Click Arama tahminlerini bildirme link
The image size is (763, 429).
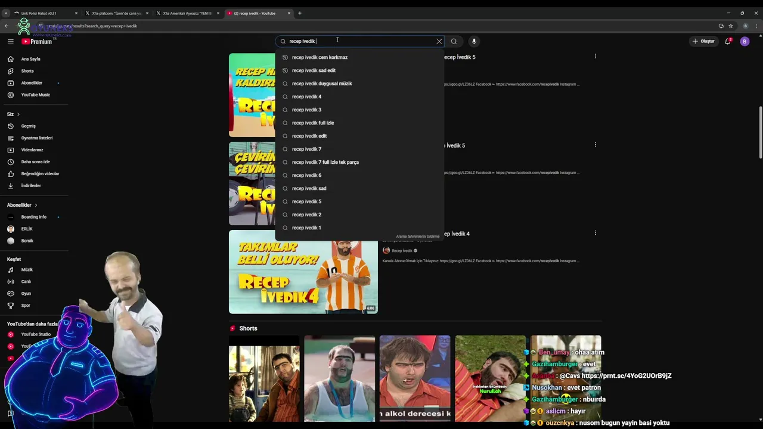point(417,237)
